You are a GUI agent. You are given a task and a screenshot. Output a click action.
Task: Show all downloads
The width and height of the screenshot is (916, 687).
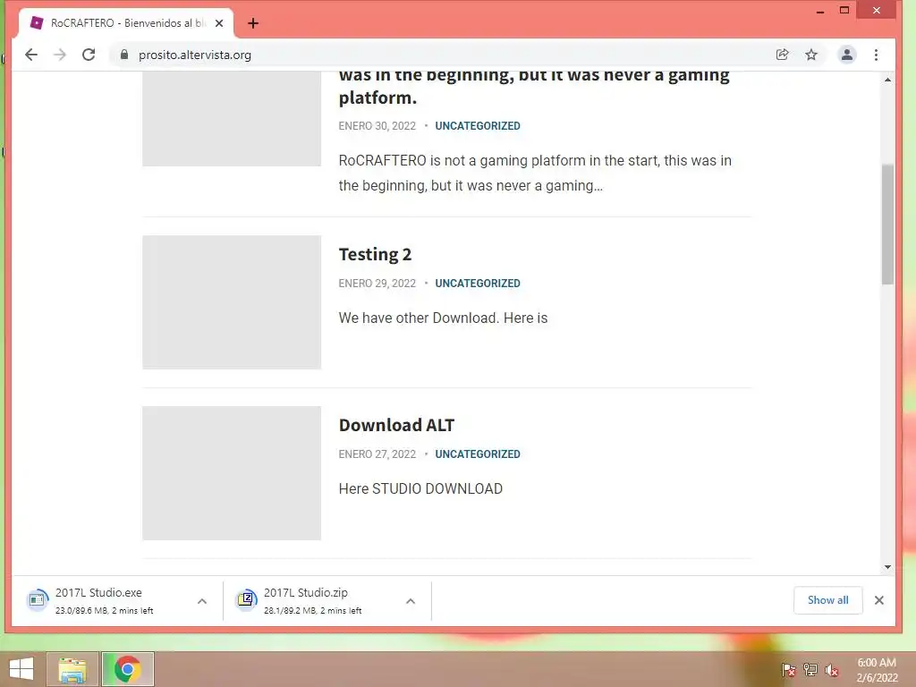pyautogui.click(x=827, y=600)
